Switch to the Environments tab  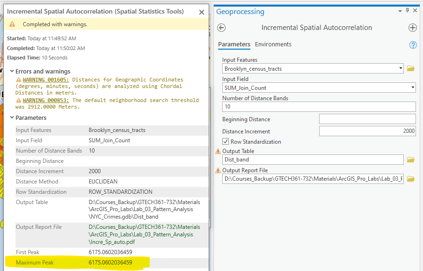point(273,44)
